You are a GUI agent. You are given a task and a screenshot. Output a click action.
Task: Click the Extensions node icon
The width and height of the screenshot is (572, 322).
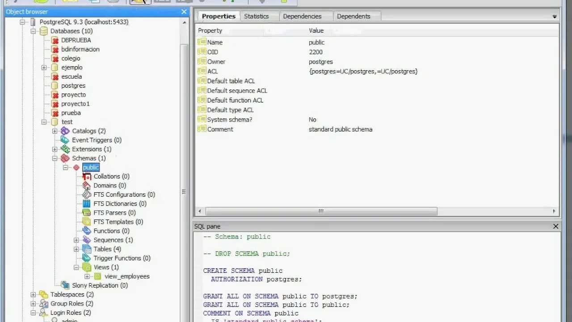point(65,149)
